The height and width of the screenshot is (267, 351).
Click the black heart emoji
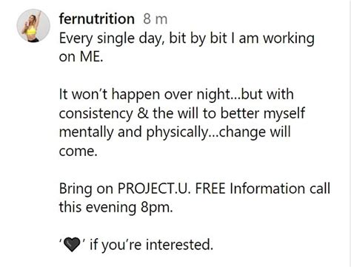click(x=72, y=245)
